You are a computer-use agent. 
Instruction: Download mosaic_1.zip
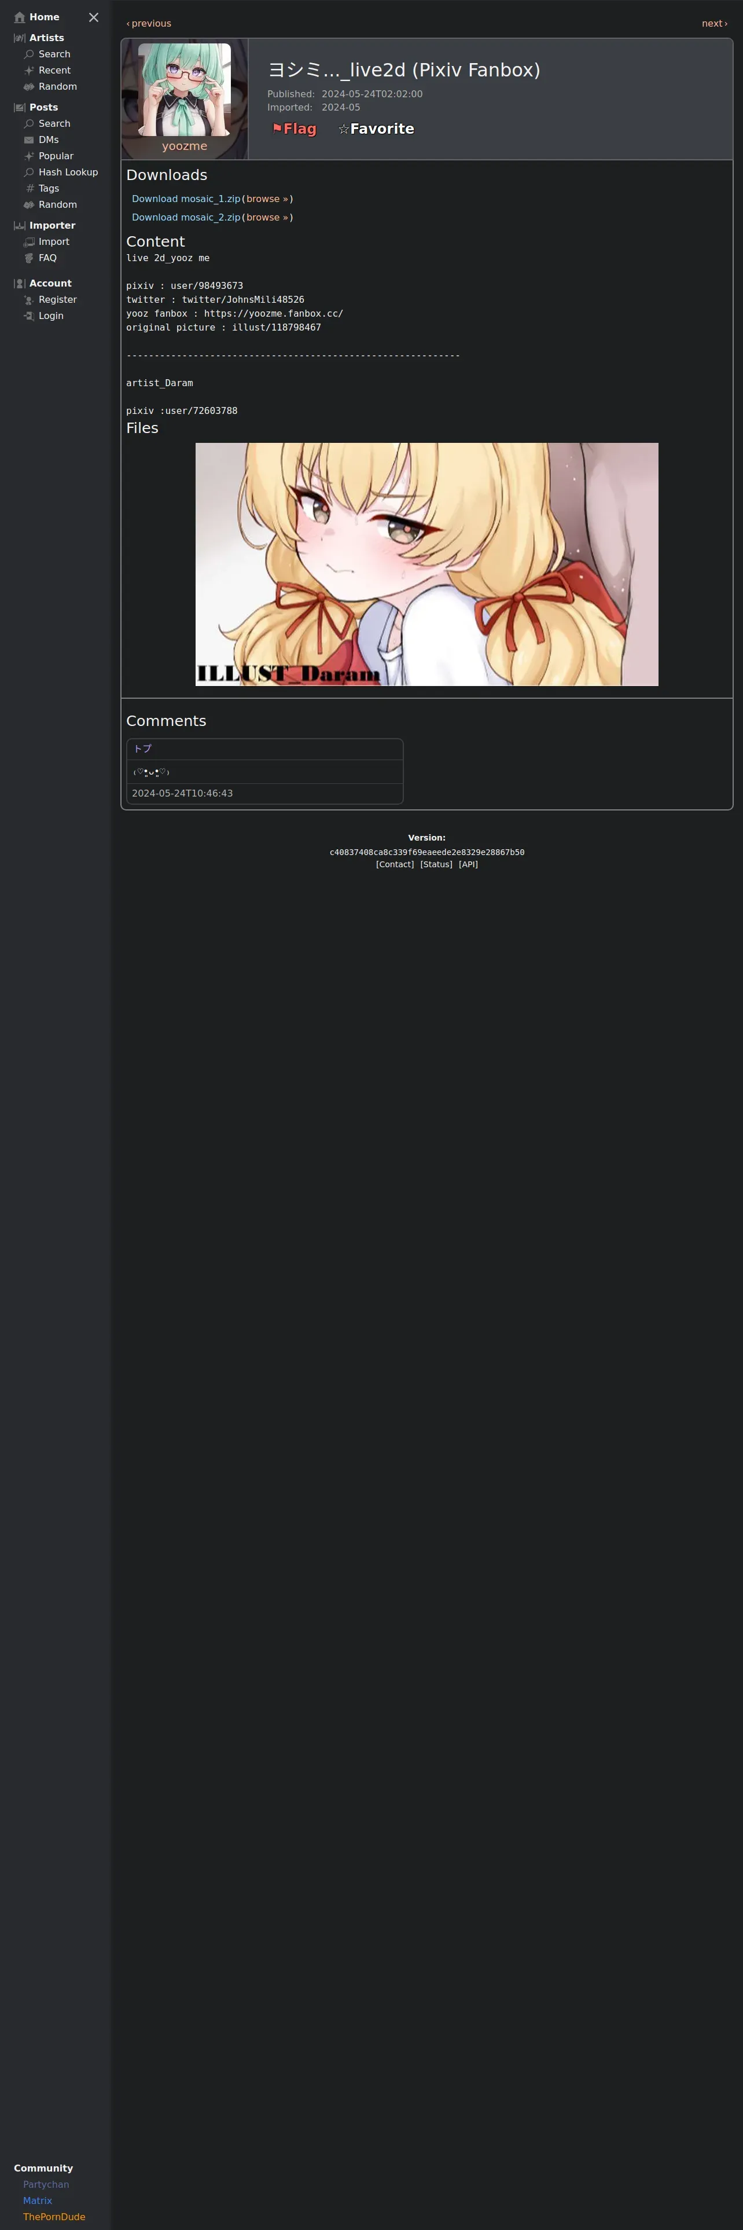tap(186, 199)
